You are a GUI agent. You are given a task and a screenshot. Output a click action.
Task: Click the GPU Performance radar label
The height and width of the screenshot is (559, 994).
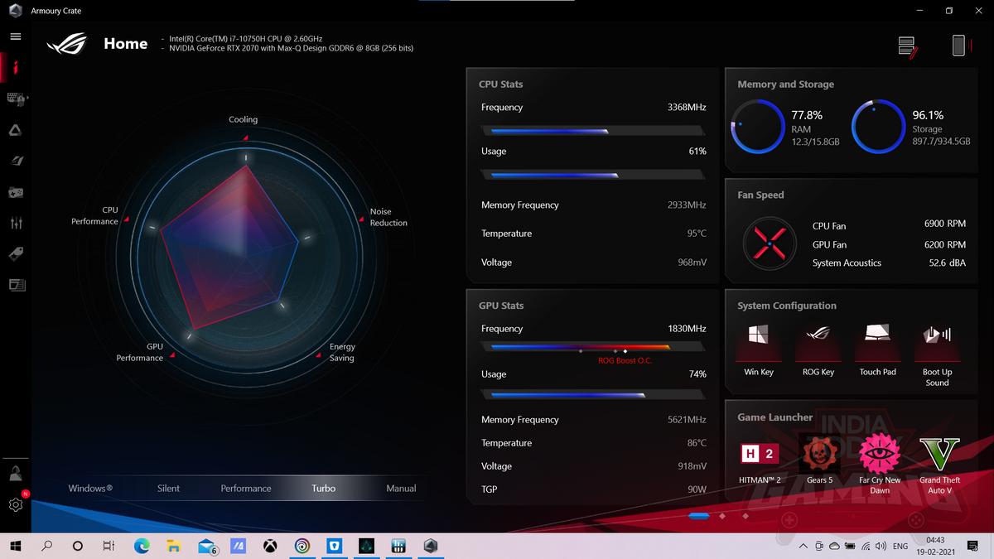(140, 352)
